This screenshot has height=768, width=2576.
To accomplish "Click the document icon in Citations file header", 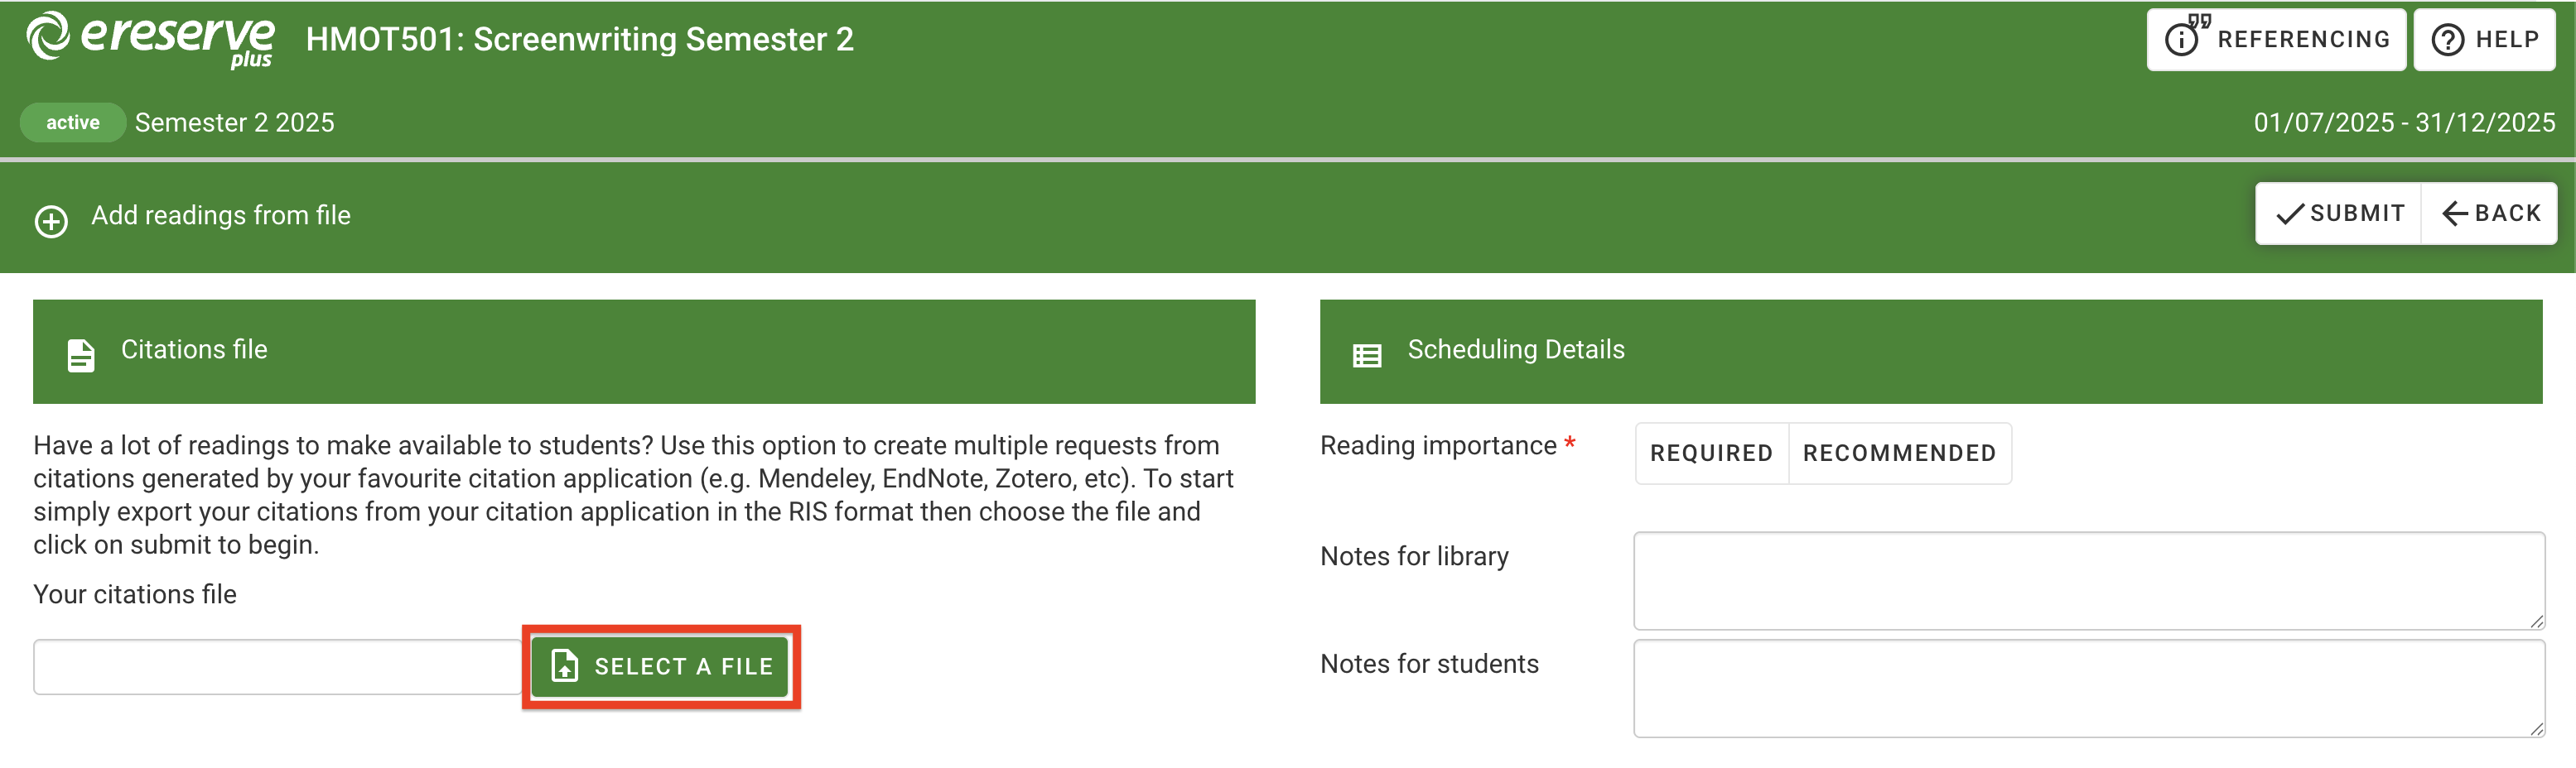I will 81,353.
